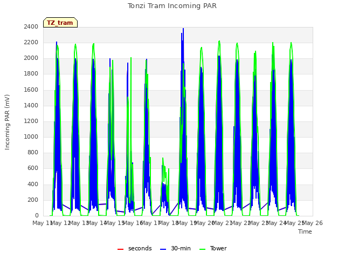Image resolution: width=345 pixels, height=259 pixels.
Task: Click the 1200 y-axis tick label
Action: (x=31, y=121)
